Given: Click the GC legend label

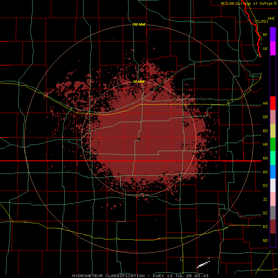Looking at the screenshot, I should [265, 213].
